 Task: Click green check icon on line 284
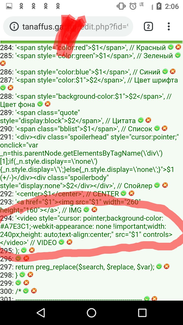coord(171,47)
